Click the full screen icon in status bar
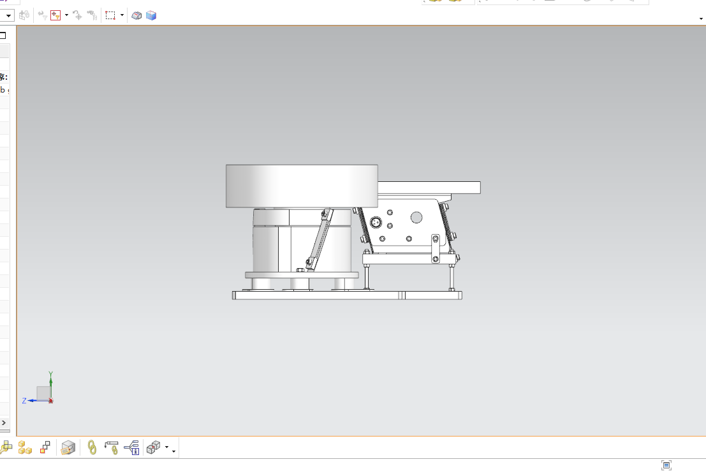This screenshot has width=706, height=471. tap(666, 465)
